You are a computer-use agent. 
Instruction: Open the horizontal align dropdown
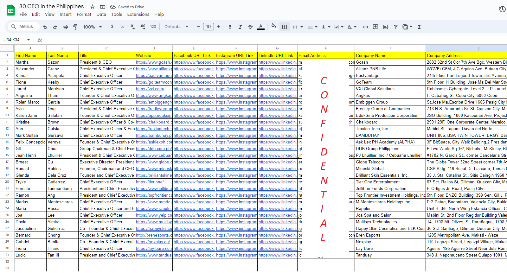(313, 27)
